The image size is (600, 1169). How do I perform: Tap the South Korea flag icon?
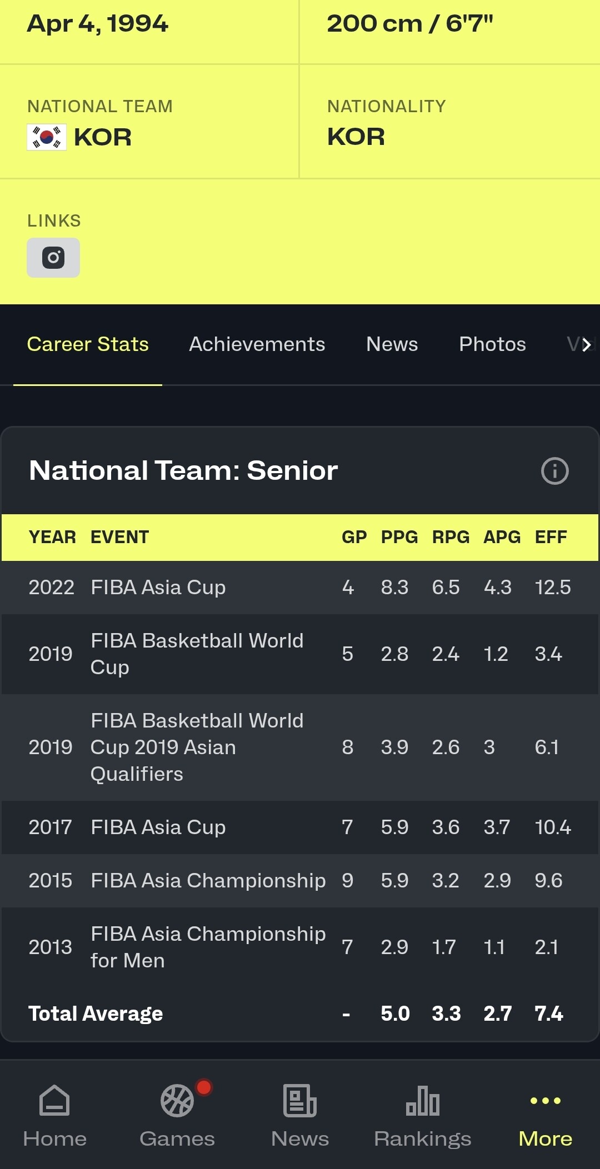47,137
